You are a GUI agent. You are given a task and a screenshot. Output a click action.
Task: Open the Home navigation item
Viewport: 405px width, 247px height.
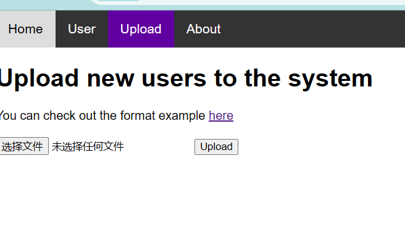click(26, 29)
